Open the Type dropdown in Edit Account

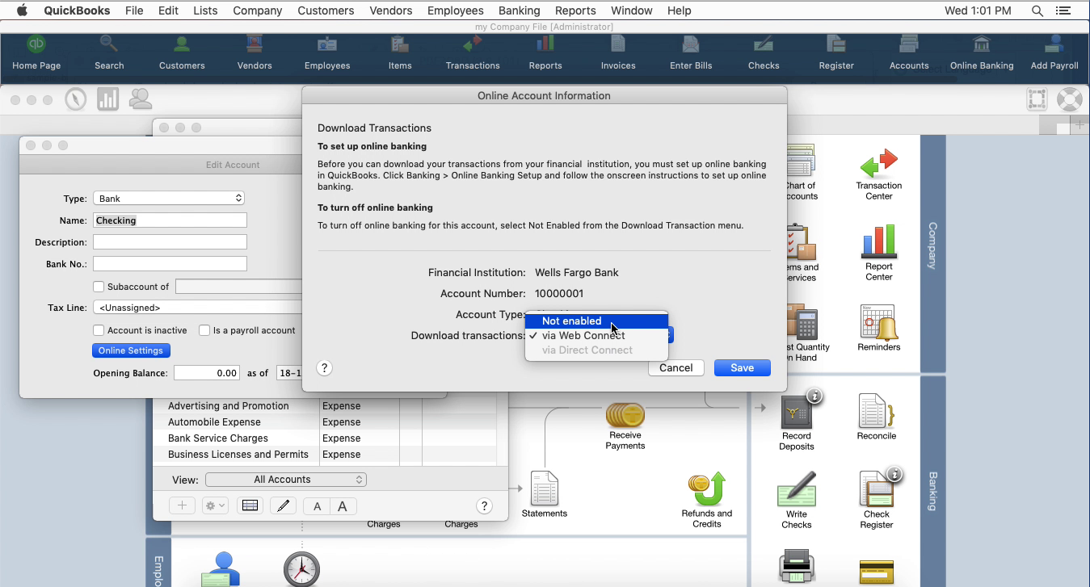tap(169, 199)
